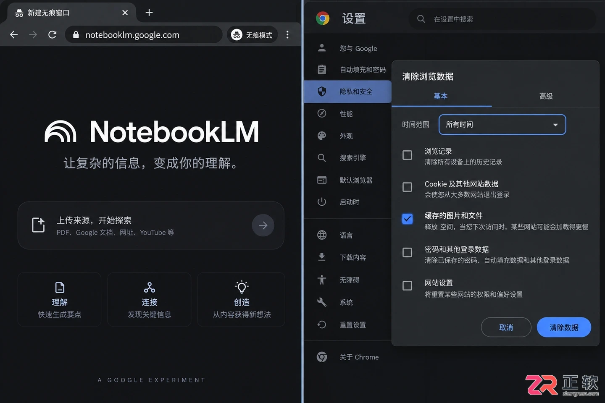Click the 取消 button

[x=506, y=327]
